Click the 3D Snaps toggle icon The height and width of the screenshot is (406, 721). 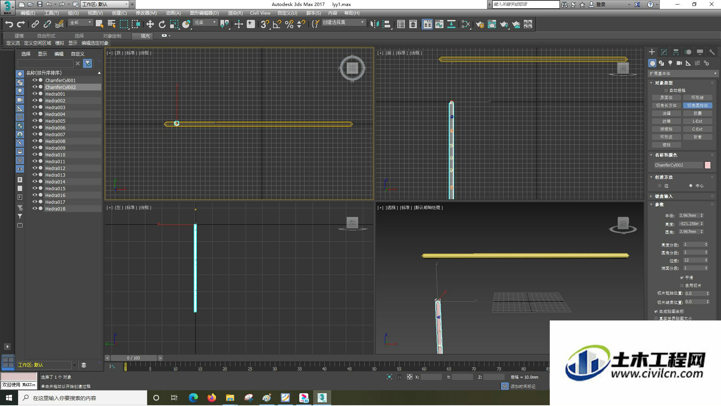[265, 24]
